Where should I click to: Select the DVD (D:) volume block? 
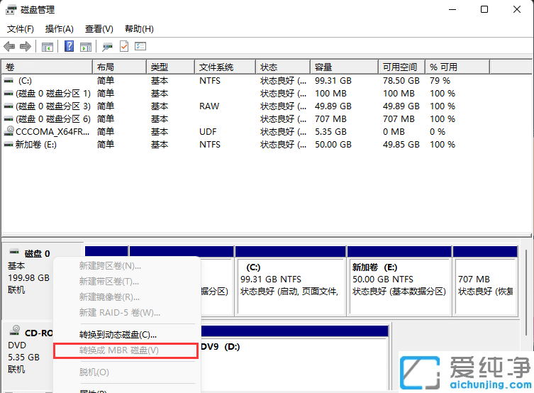(x=294, y=358)
